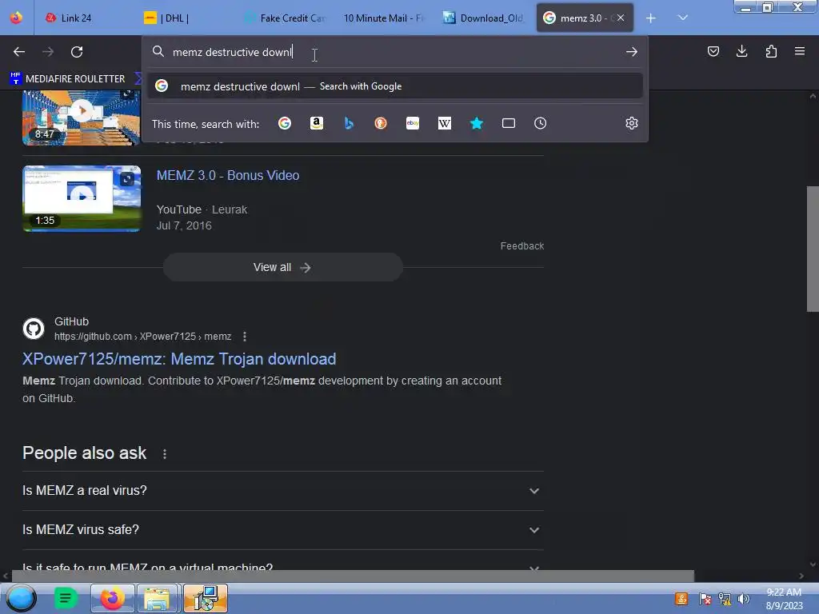
Task: Search within History clock icon
Action: click(x=540, y=123)
